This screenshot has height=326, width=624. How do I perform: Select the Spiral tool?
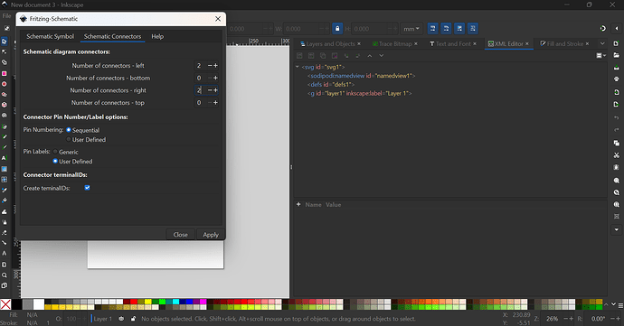pyautogui.click(x=5, y=116)
